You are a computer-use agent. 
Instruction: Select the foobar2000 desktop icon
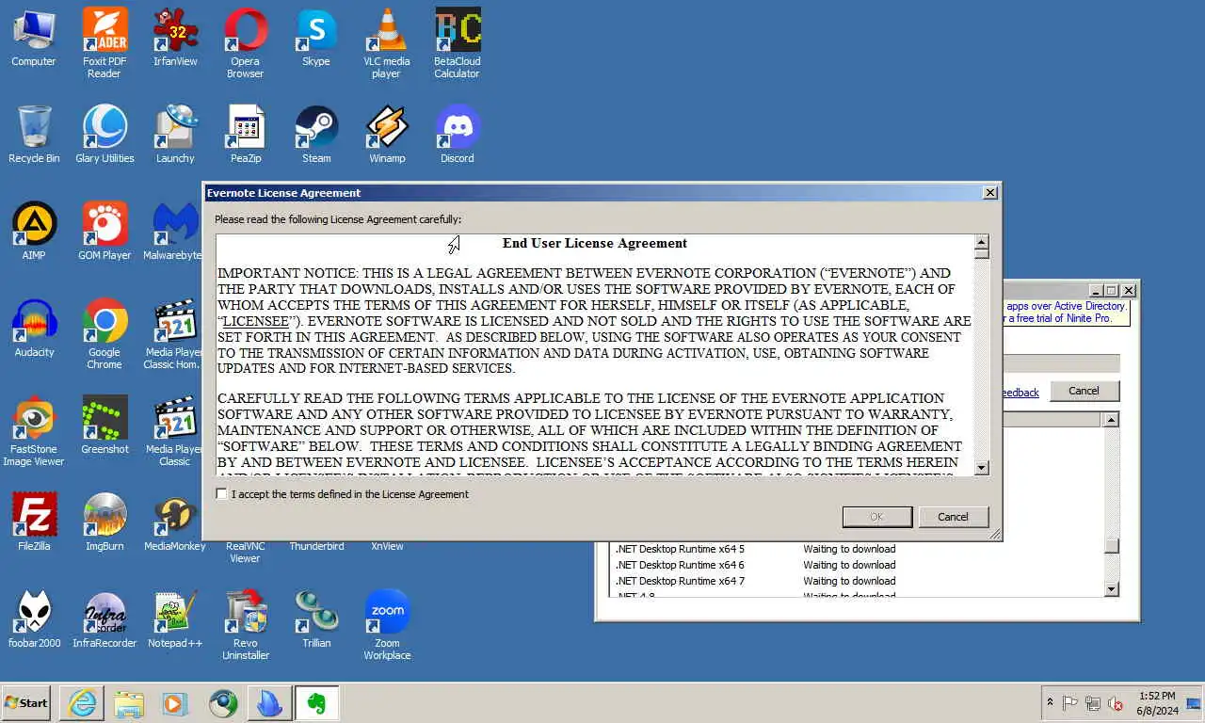coord(34,619)
